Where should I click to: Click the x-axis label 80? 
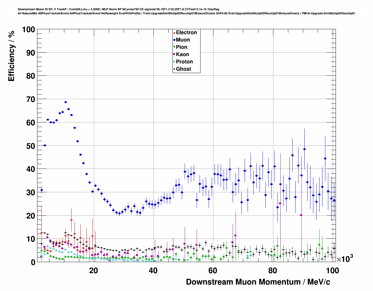[272, 271]
